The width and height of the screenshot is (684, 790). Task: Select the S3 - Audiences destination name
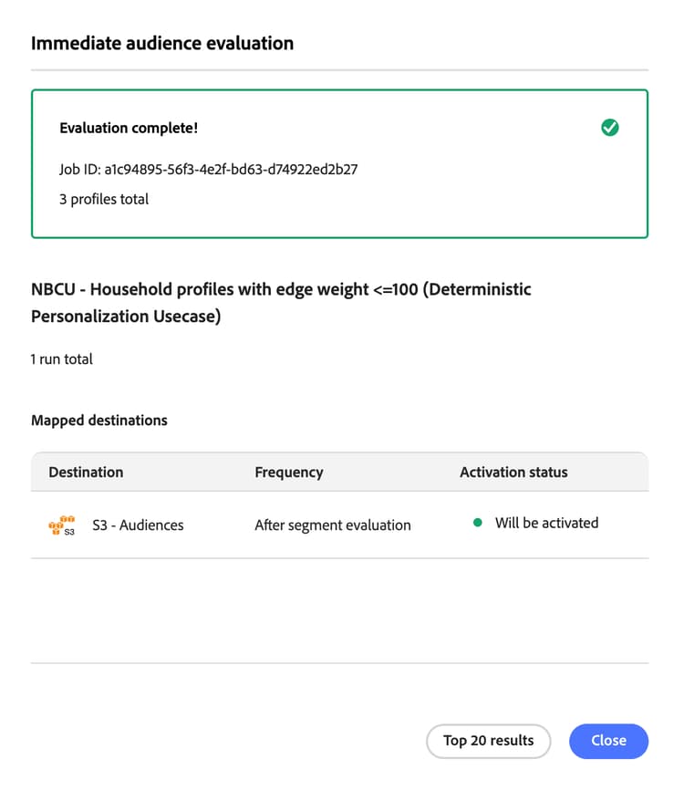(x=138, y=525)
